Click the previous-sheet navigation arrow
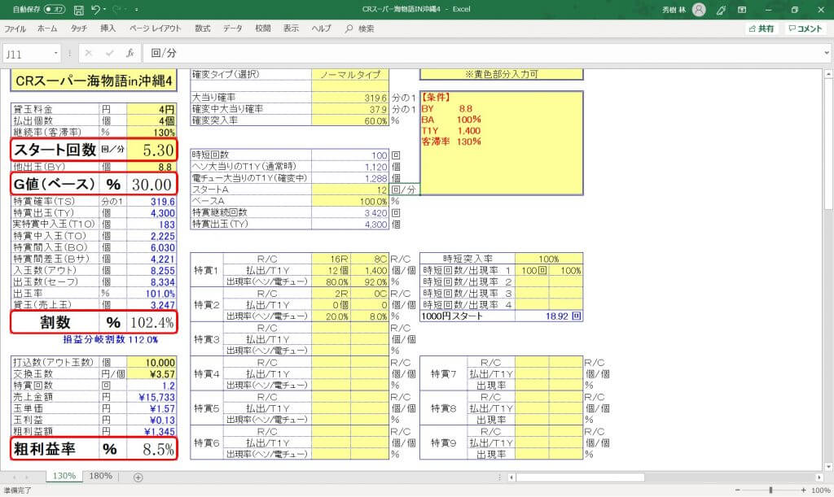Image resolution: width=834 pixels, height=497 pixels. 15,477
